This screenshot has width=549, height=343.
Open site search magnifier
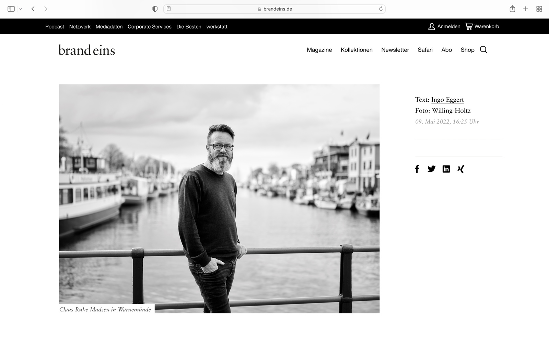click(x=483, y=50)
